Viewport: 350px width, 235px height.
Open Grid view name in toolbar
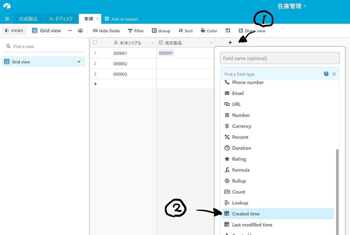click(x=47, y=31)
